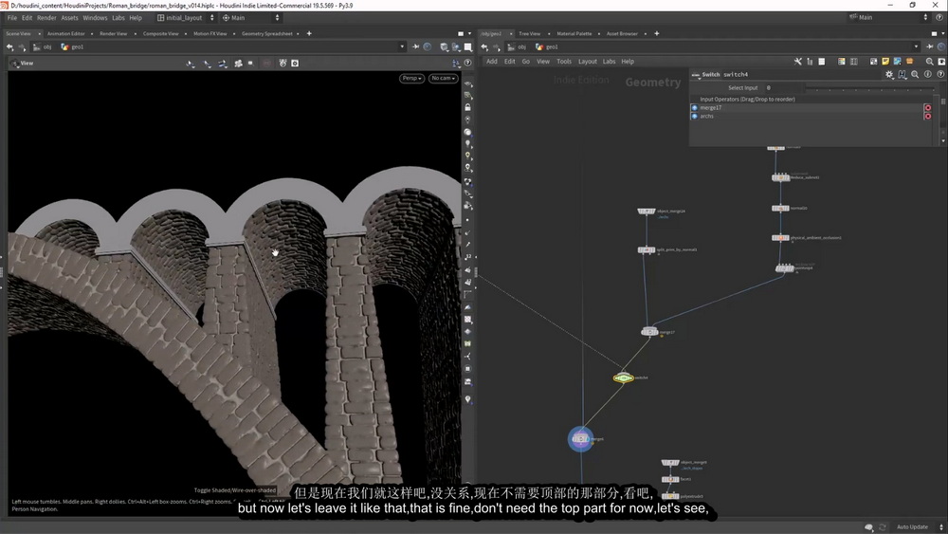
Task: Toggle headlight bulb in display toolbar
Action: [467, 144]
